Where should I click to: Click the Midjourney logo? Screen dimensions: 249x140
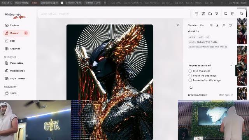click(15, 16)
